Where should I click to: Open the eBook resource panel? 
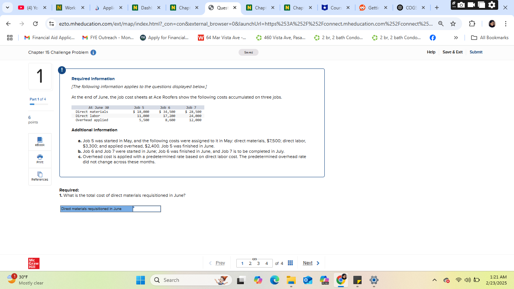[x=40, y=142]
